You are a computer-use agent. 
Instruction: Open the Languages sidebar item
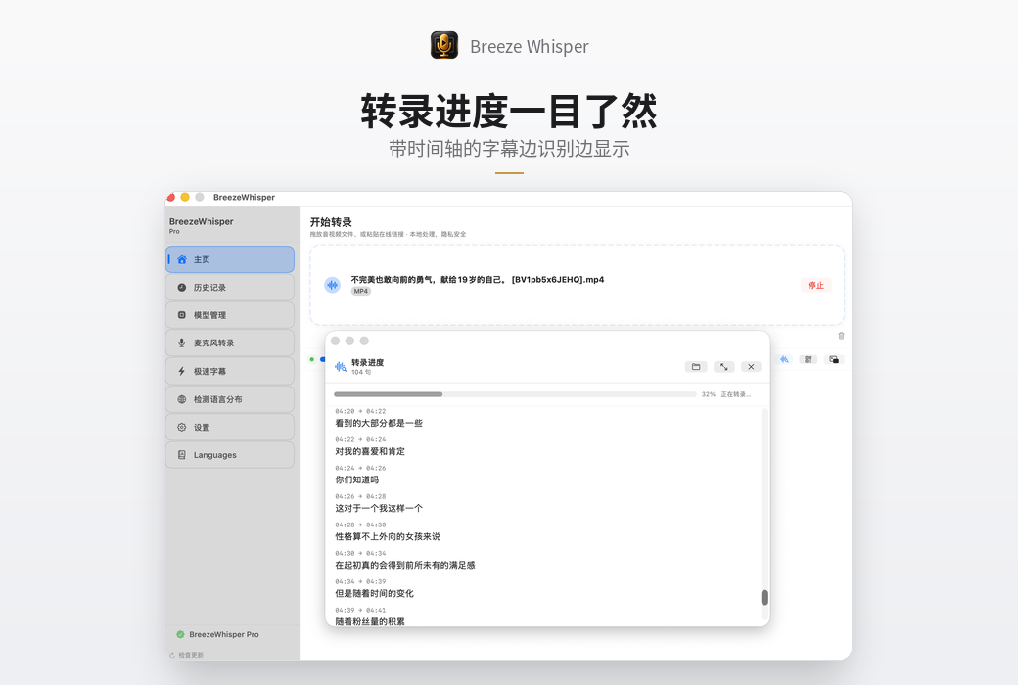230,455
